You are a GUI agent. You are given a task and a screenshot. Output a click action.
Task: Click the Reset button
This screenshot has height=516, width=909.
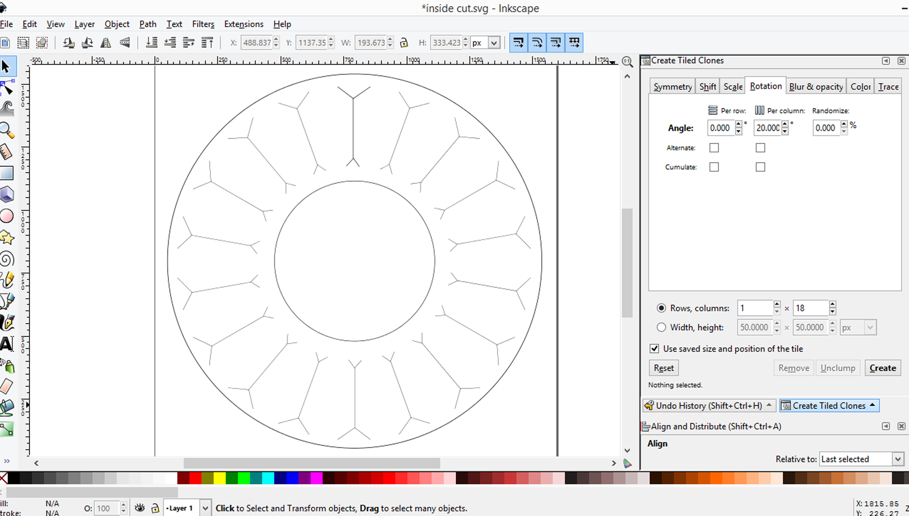coord(664,368)
